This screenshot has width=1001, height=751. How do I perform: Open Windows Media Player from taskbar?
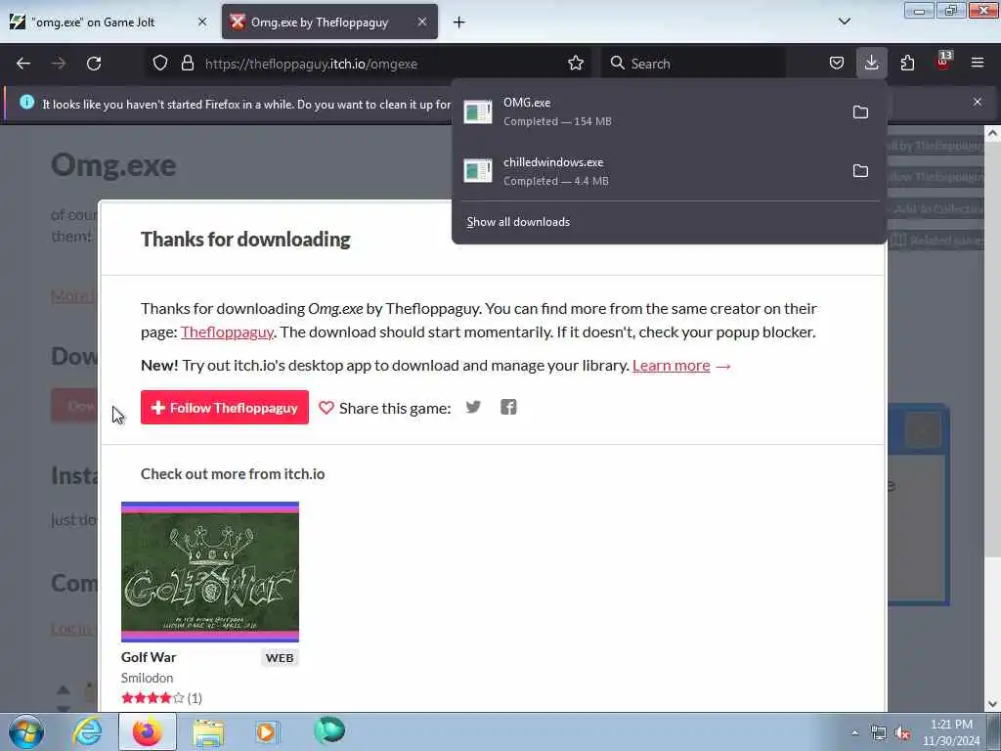pyautogui.click(x=267, y=731)
